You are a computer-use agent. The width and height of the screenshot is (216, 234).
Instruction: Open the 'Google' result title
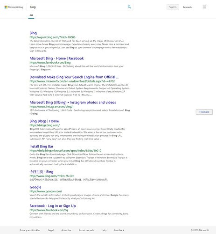(35, 187)
